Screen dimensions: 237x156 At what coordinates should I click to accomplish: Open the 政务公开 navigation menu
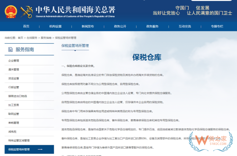pos(120,26)
